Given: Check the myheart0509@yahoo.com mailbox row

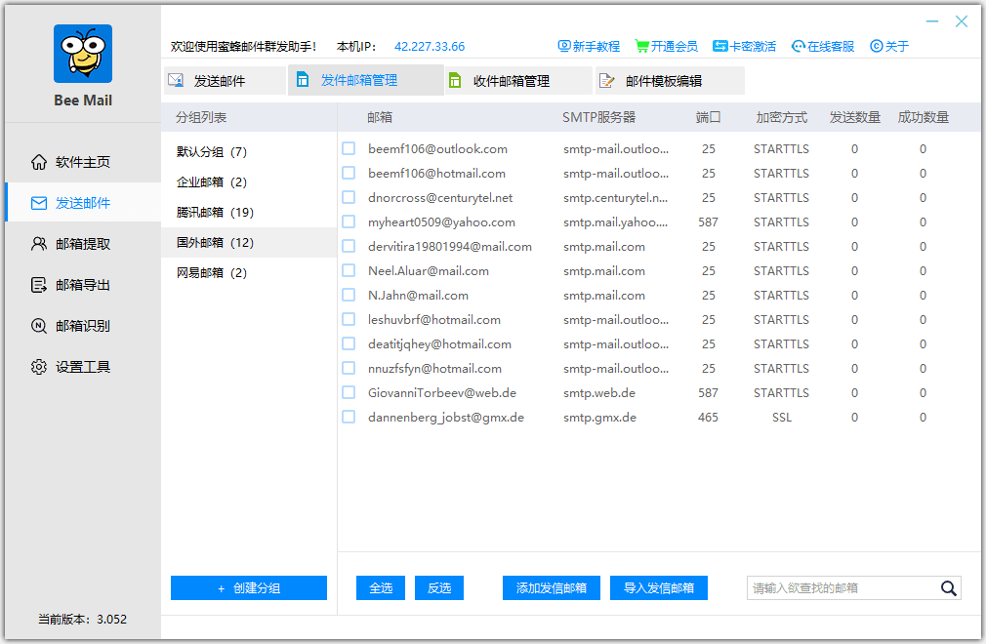Looking at the screenshot, I should 349,221.
